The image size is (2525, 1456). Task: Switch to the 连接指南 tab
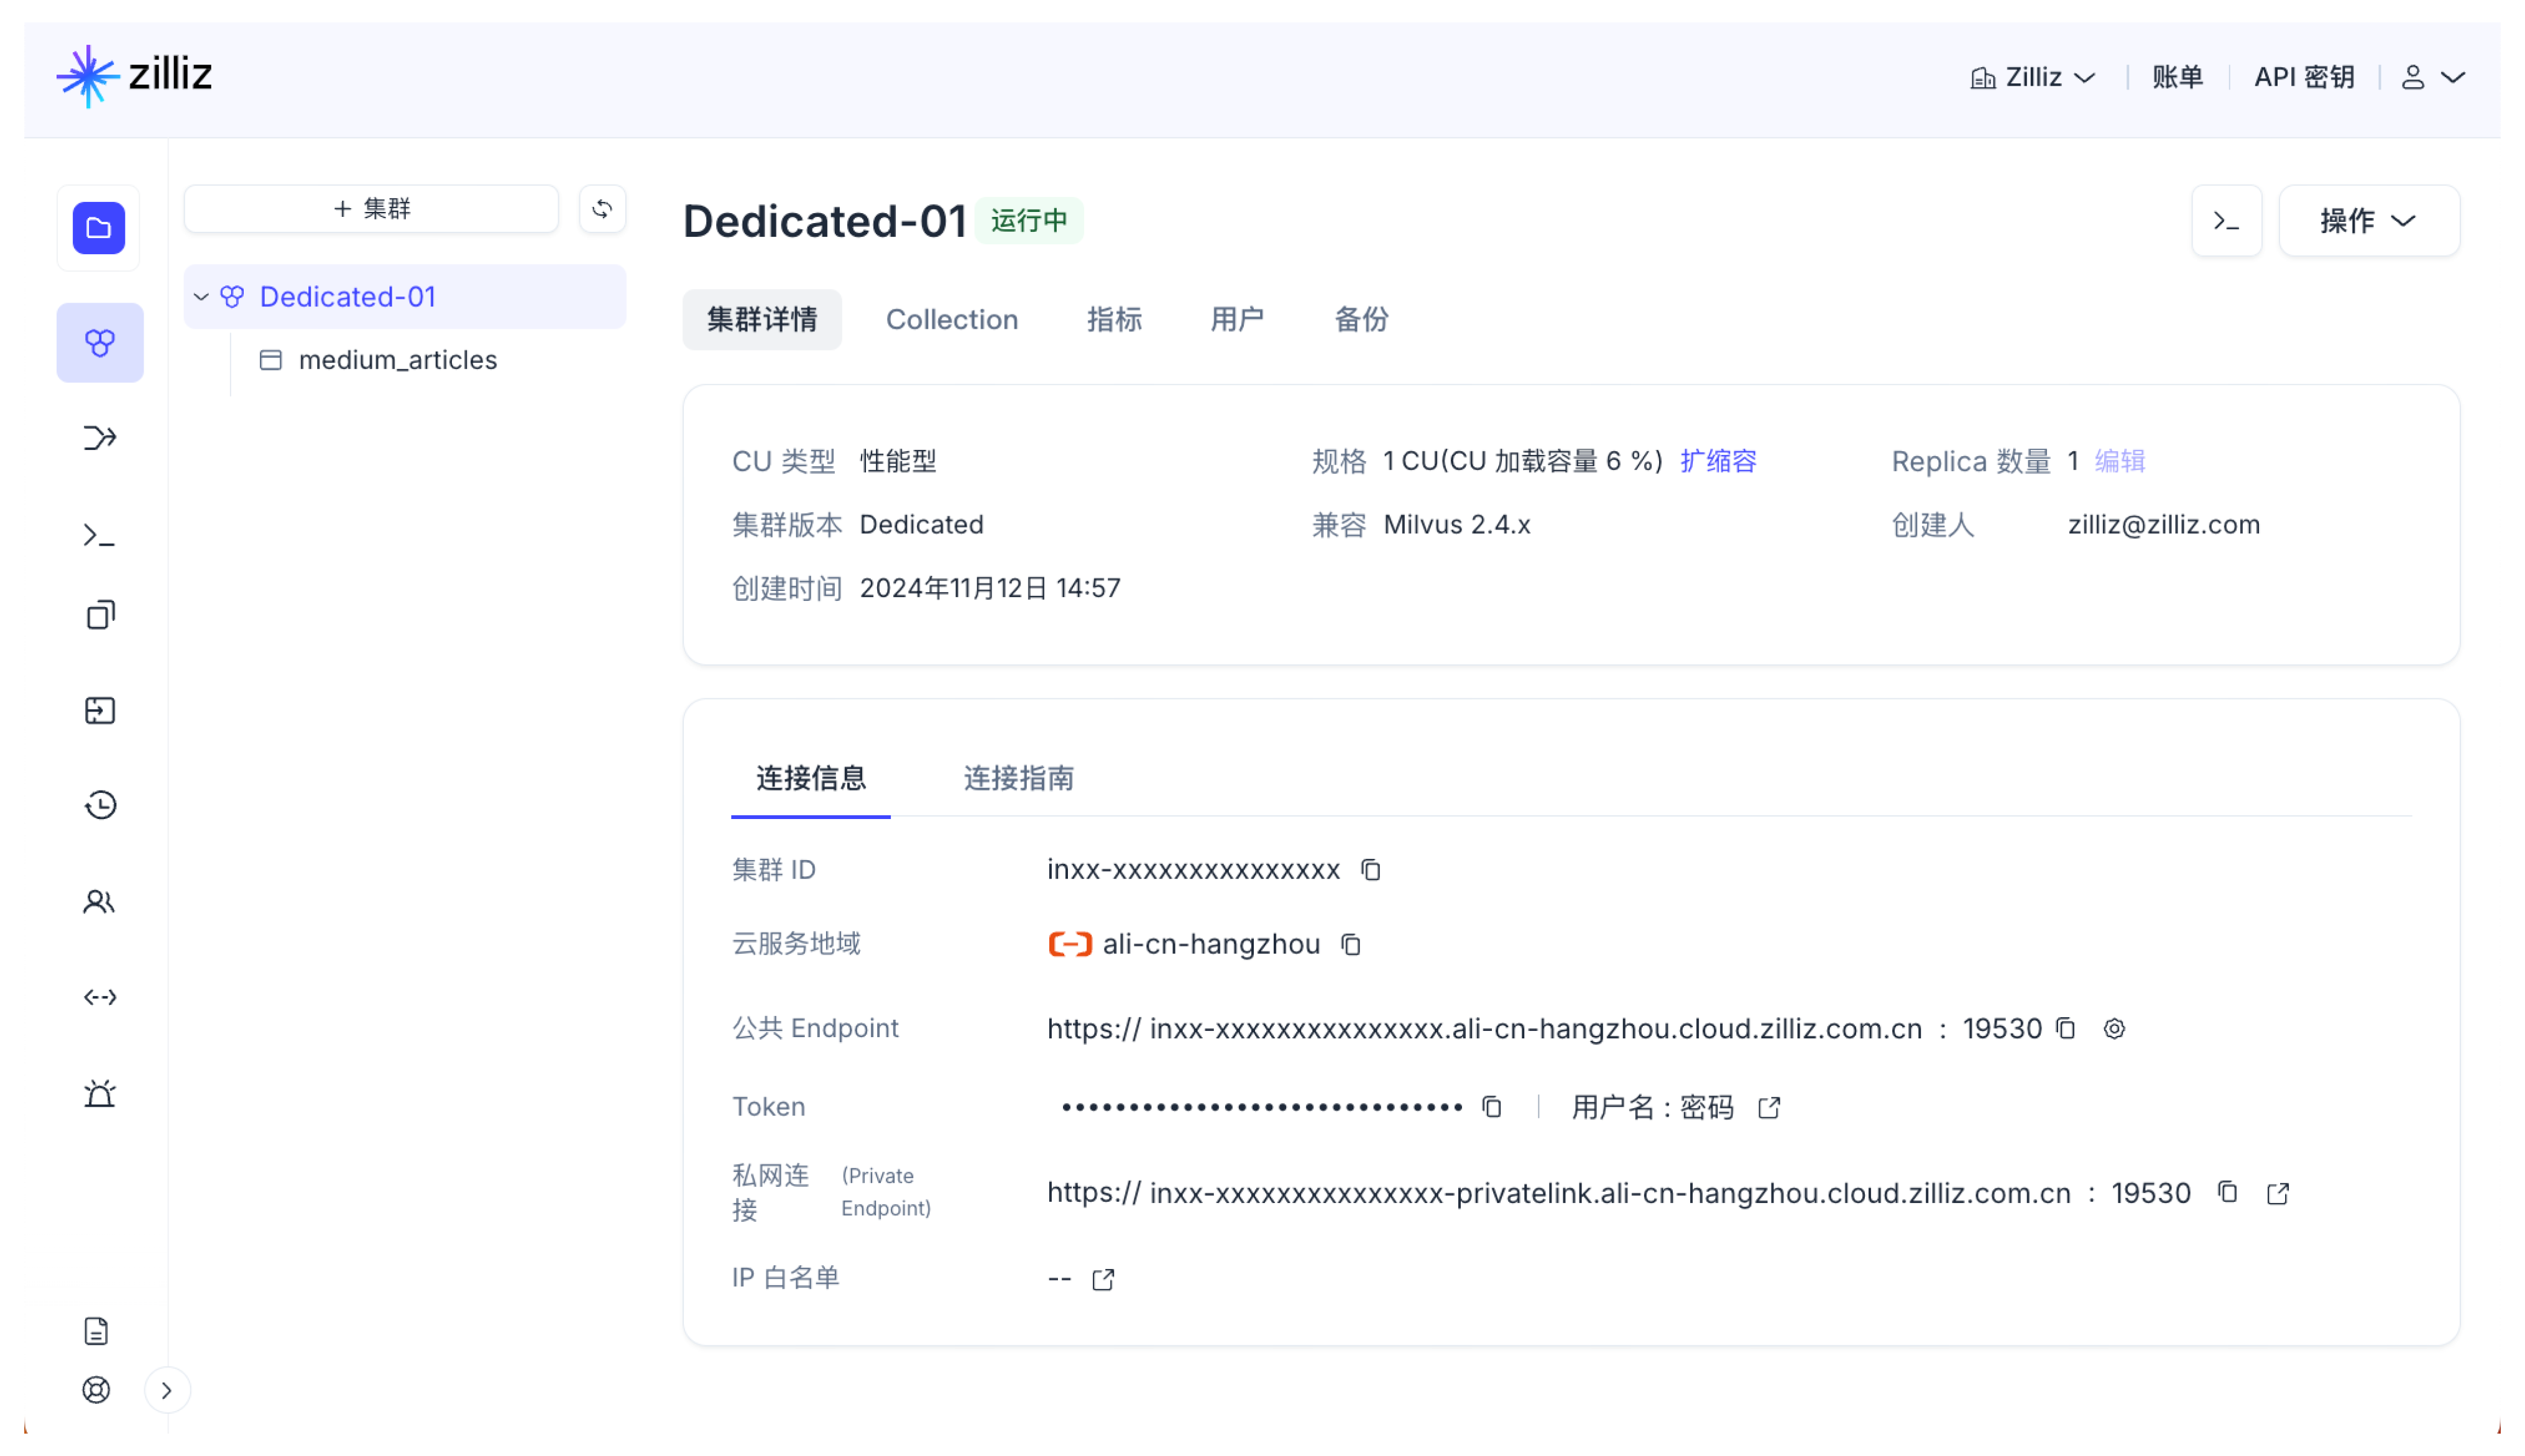click(x=1017, y=779)
